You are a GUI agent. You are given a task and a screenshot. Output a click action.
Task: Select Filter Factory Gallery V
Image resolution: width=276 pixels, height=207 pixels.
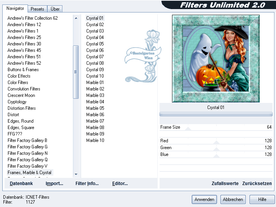click(x=27, y=166)
